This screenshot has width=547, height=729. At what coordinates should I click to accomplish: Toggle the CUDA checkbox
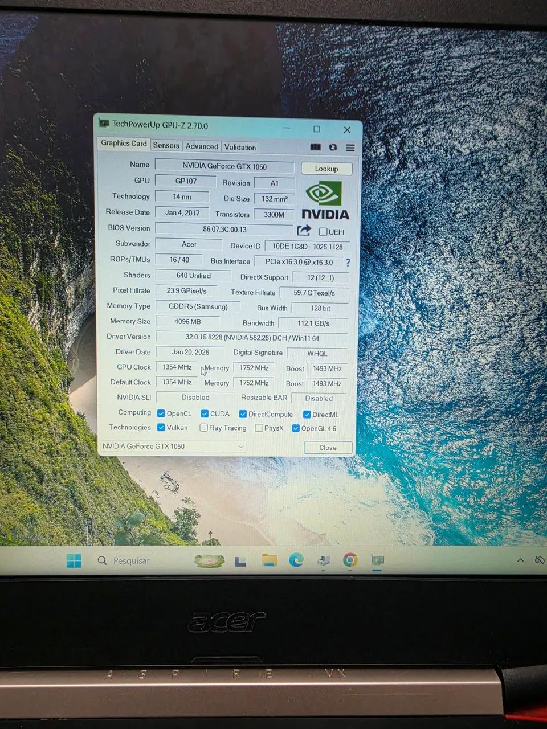tap(205, 413)
